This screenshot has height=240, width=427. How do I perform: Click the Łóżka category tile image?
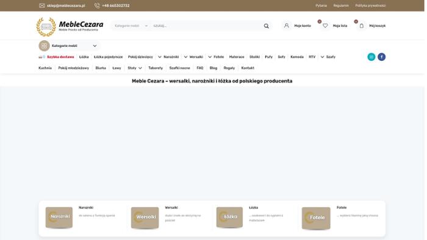click(x=229, y=217)
